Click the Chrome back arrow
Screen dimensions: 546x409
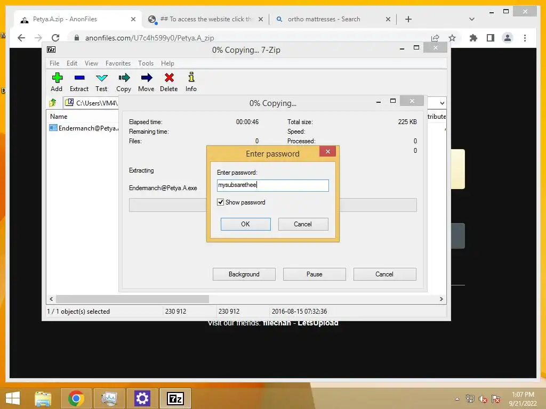[x=21, y=38]
